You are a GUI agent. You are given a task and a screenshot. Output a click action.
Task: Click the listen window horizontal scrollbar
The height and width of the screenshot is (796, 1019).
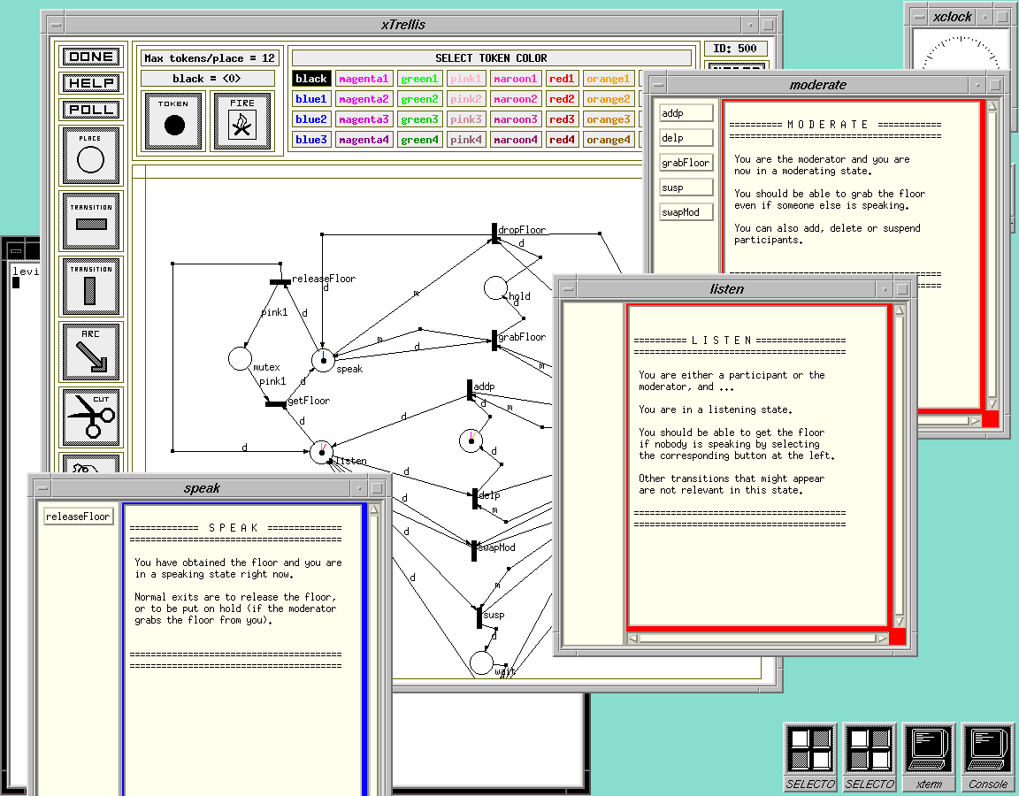[758, 639]
